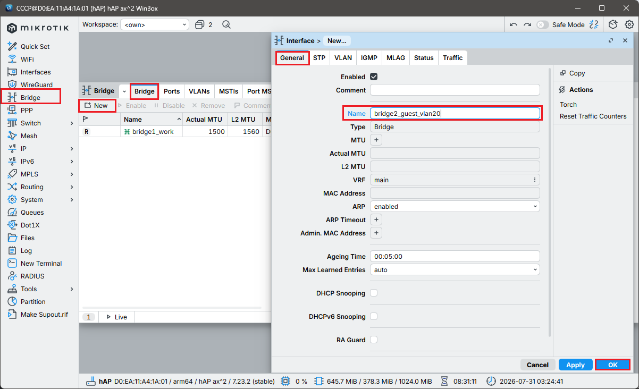
Task: Switch to the VLAN tab
Action: click(343, 57)
